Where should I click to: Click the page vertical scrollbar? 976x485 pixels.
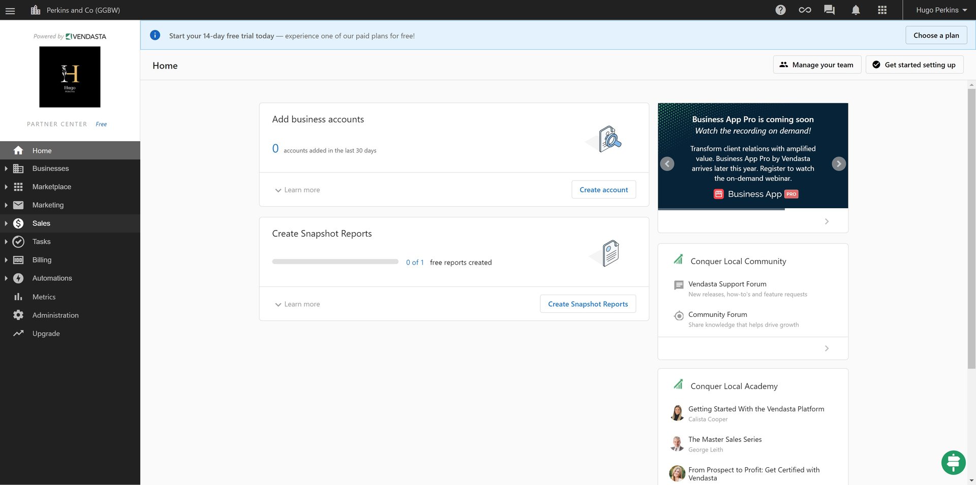click(971, 229)
